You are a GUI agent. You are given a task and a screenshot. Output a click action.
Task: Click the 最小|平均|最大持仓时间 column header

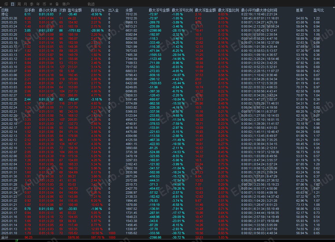259,10
